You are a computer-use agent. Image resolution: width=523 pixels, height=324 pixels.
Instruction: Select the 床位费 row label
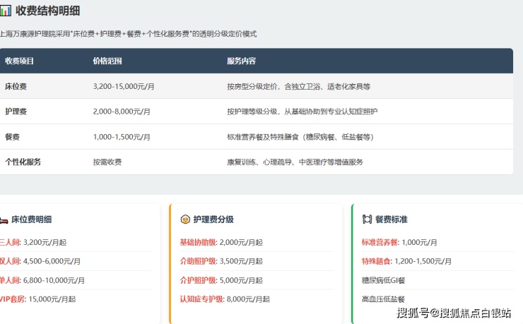(x=16, y=87)
